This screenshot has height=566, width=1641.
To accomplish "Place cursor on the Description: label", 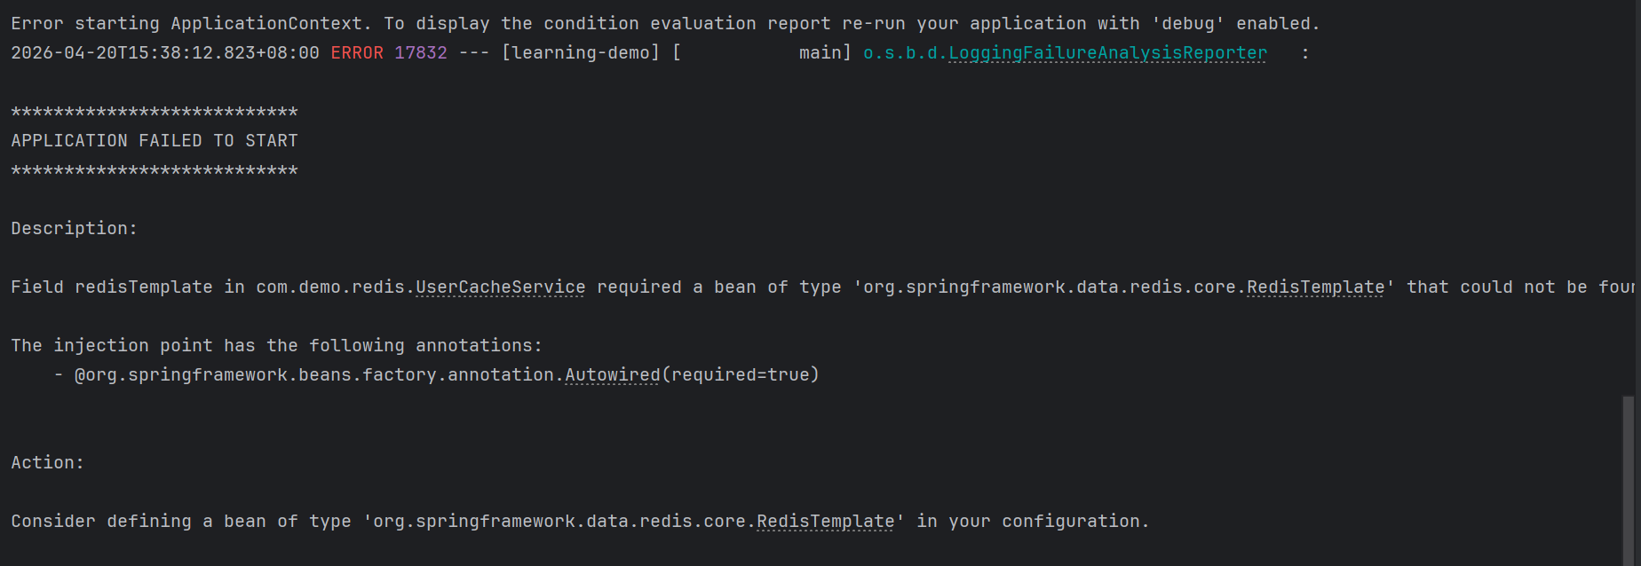I will point(75,229).
